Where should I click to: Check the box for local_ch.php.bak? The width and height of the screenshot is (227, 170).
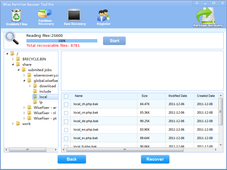(66, 104)
